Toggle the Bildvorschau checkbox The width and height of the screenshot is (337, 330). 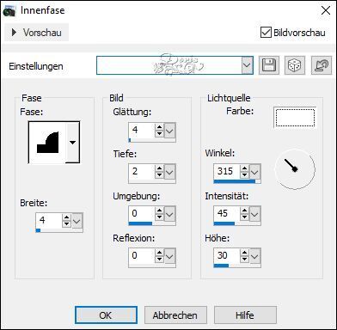266,33
